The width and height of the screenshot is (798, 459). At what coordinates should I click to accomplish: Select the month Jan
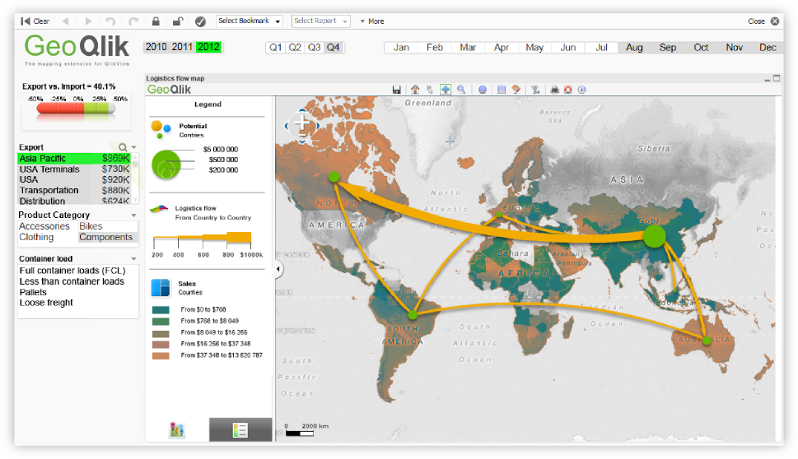401,47
